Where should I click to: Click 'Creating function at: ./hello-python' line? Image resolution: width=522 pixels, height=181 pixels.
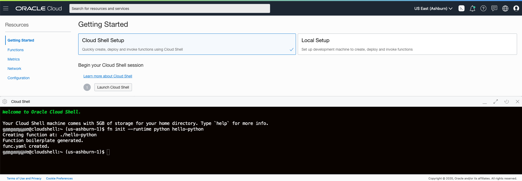(50, 135)
